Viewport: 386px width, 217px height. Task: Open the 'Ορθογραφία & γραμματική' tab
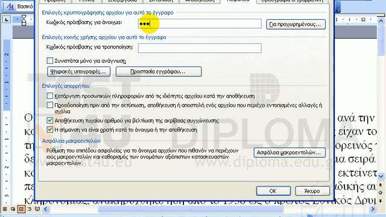point(292,1)
